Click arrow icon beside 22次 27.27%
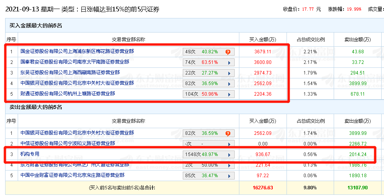This screenshot has width=384, height=196. (229, 73)
